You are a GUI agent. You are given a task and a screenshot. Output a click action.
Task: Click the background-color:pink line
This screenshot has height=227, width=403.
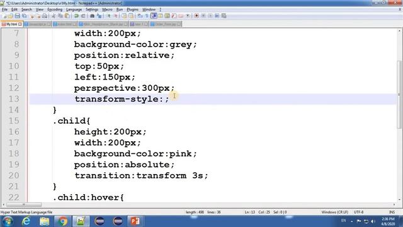pos(135,154)
